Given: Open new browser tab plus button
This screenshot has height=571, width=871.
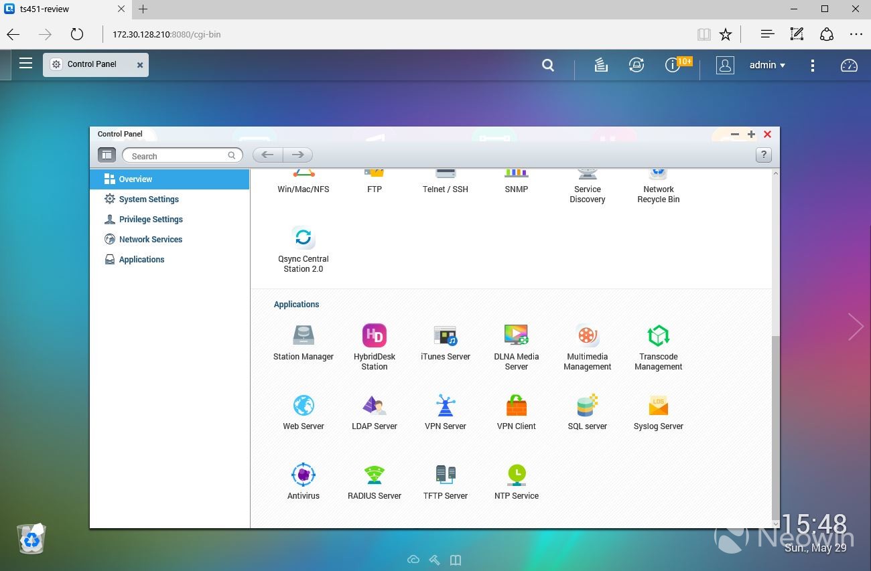Looking at the screenshot, I should point(143,9).
